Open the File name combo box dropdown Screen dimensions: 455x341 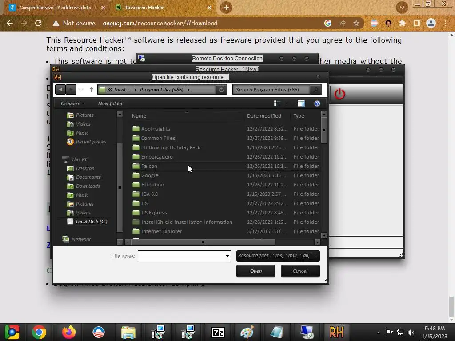pyautogui.click(x=227, y=256)
